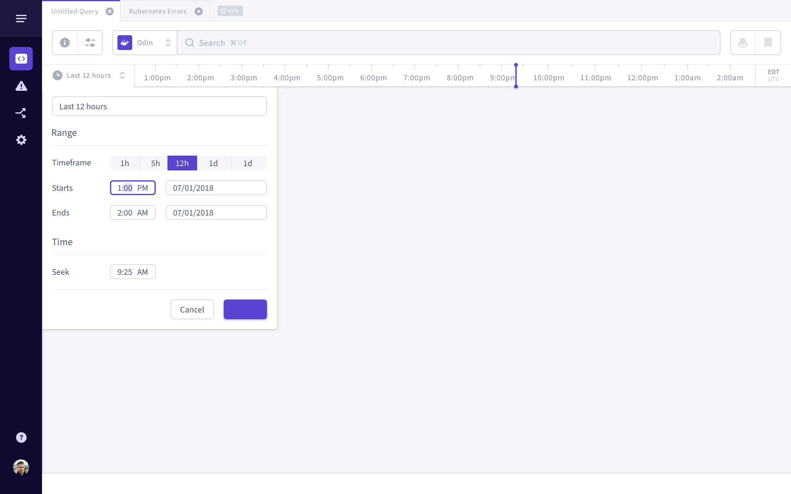Select the 12h timeframe

pos(182,163)
